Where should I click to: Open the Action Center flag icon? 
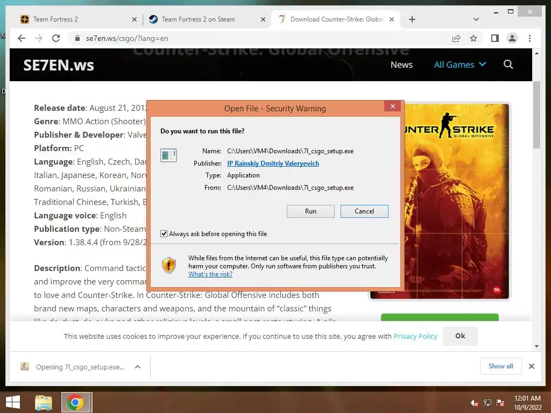(500, 403)
